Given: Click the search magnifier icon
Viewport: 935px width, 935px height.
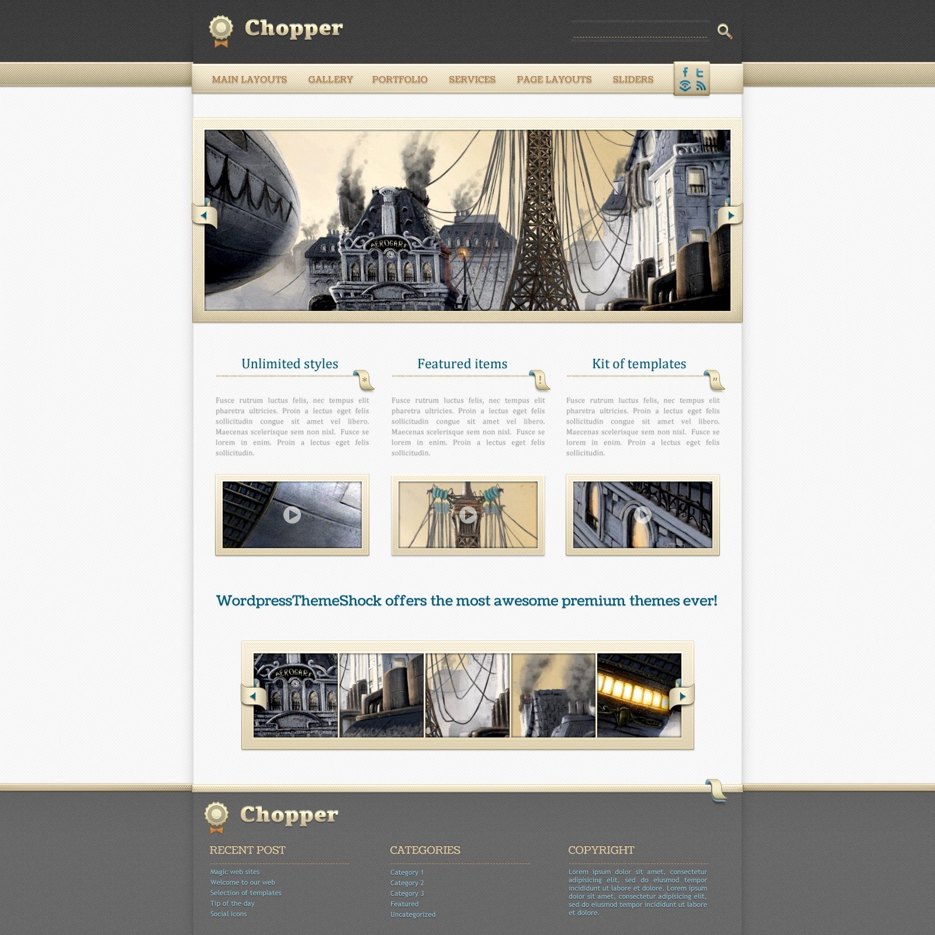Looking at the screenshot, I should click(725, 31).
